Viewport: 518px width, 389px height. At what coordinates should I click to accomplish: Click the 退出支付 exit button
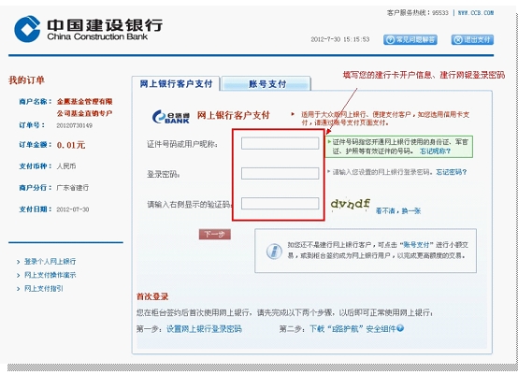(x=472, y=39)
